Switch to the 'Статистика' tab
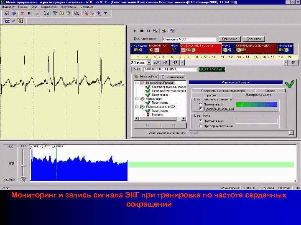Viewport: 301px width, 225px height. [173, 77]
